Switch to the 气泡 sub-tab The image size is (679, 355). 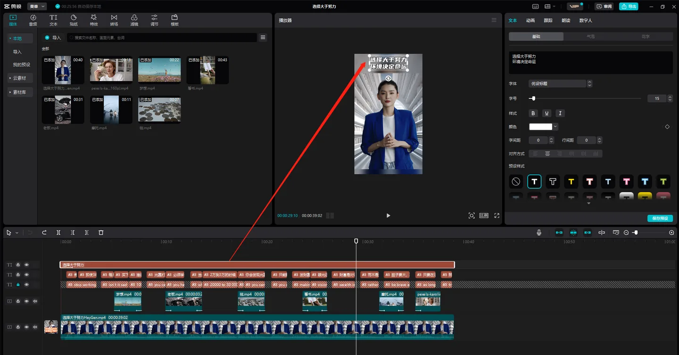coord(591,36)
